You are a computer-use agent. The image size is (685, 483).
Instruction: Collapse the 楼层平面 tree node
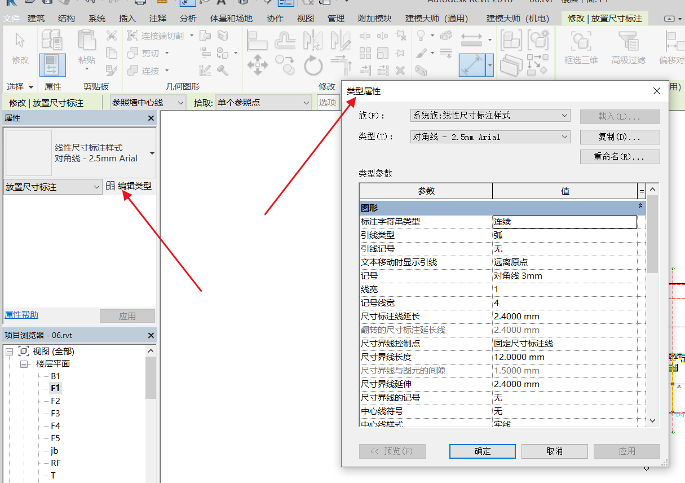[24, 364]
